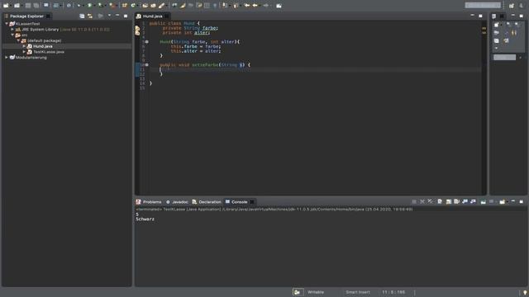Collapse constructor fold marker at line 5
The image size is (529, 297).
pyautogui.click(x=147, y=42)
